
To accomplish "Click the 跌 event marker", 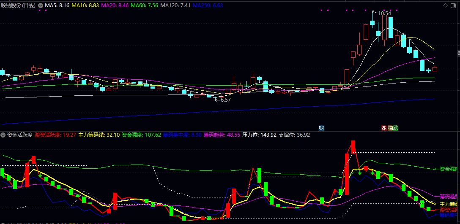I will pos(396,128).
